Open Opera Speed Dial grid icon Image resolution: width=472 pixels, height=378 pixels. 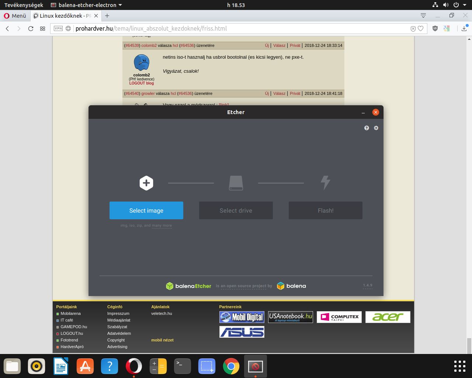tap(43, 28)
